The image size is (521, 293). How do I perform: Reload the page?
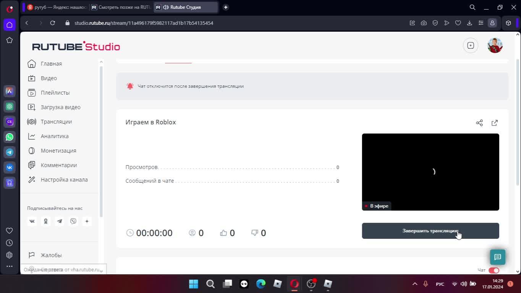53,23
